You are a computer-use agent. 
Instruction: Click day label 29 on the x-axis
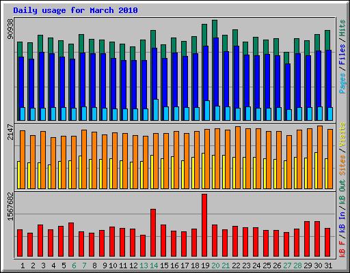(308, 265)
